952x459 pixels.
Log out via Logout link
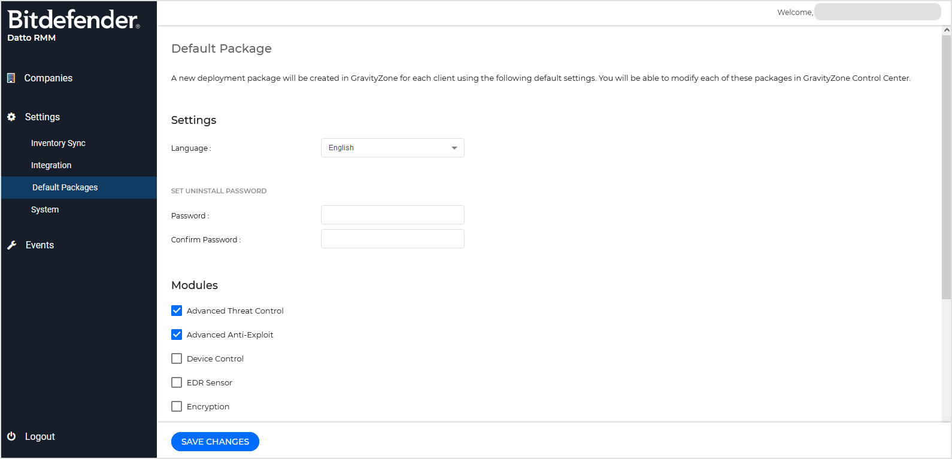pyautogui.click(x=40, y=436)
